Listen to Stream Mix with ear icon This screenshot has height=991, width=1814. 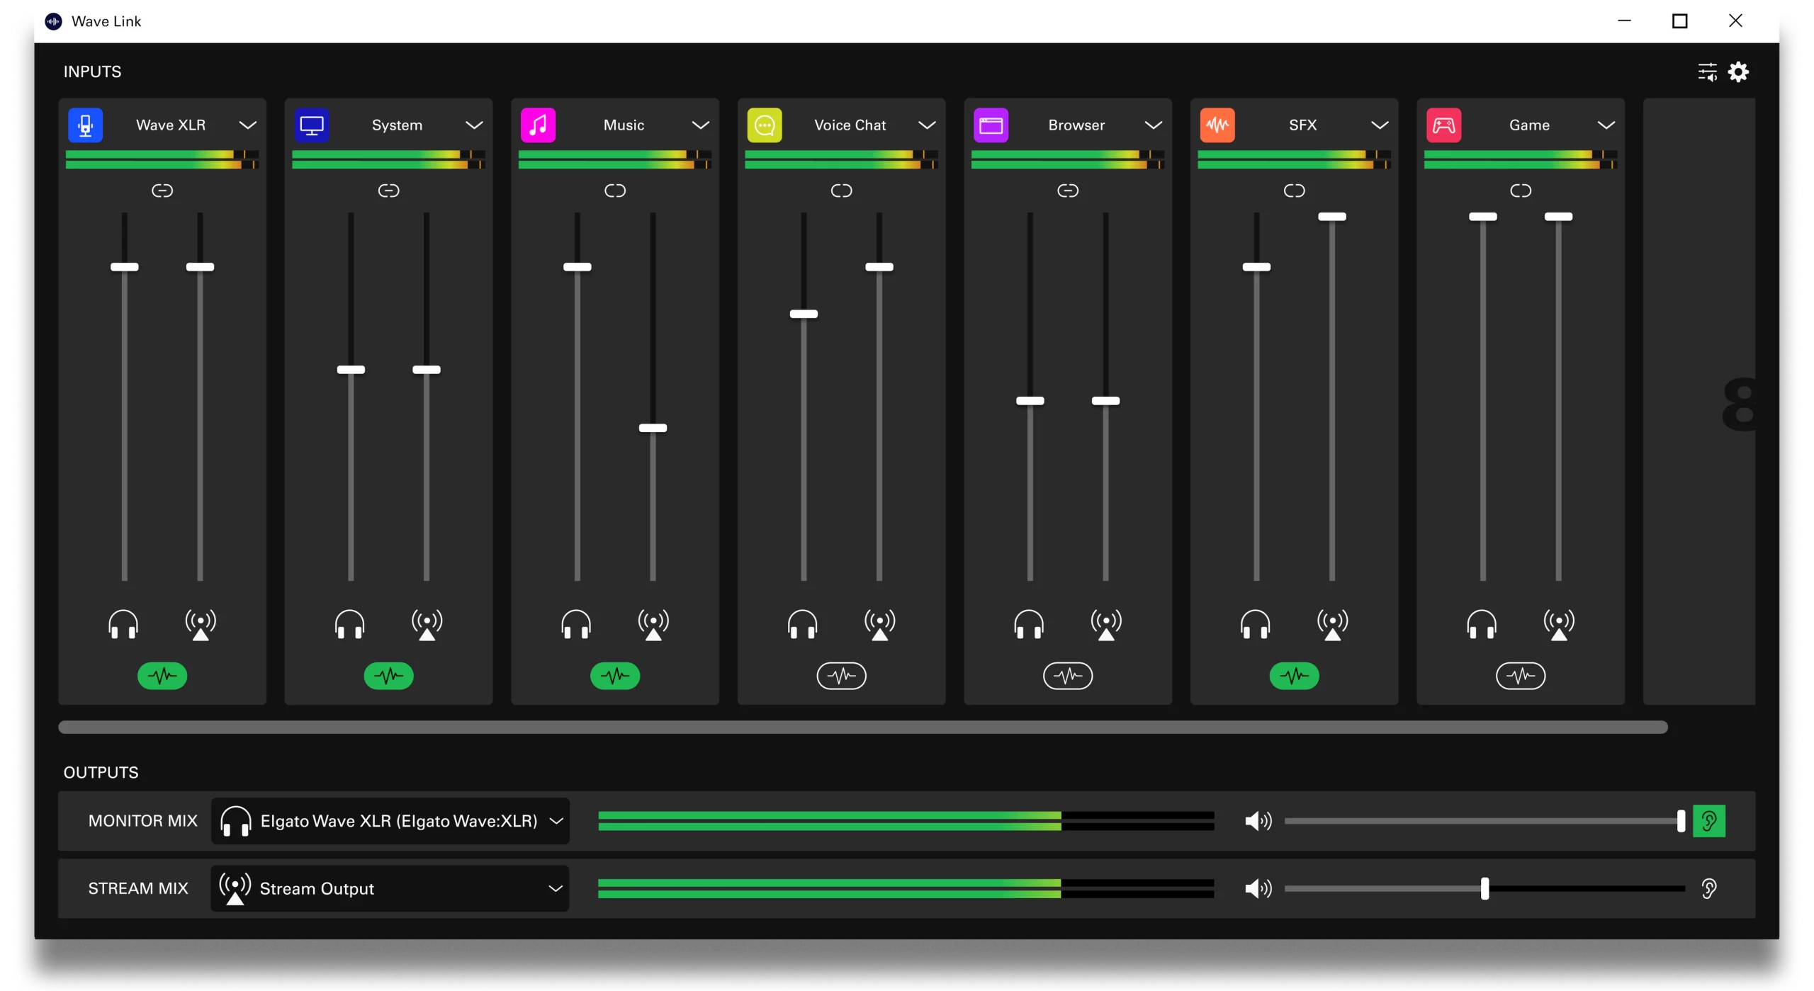pos(1708,888)
